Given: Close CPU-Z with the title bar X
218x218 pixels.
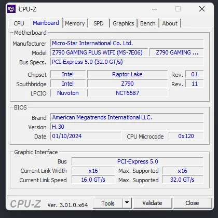Looking at the screenshot, I should coord(202,9).
